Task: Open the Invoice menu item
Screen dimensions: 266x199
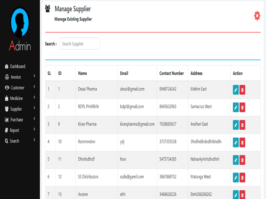Action: [x=16, y=77]
